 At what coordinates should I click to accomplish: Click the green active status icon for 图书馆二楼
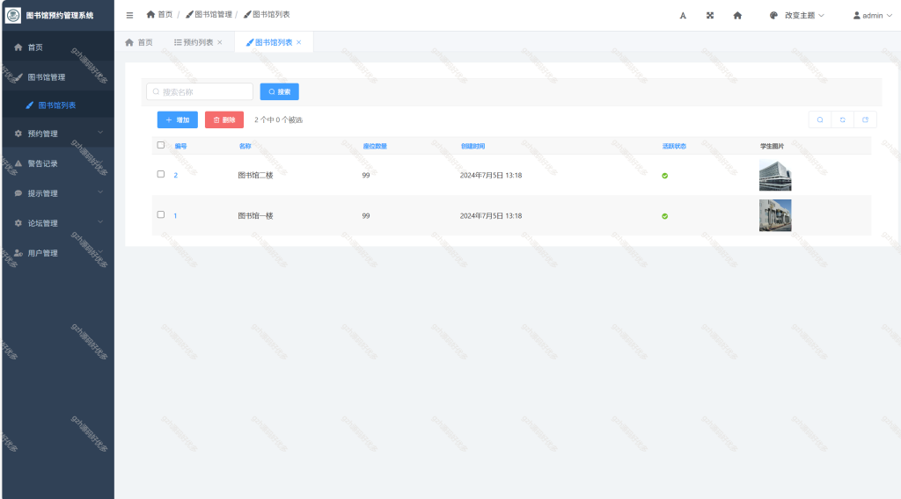pos(665,176)
